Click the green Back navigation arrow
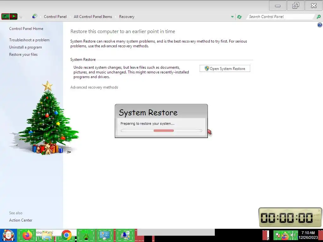Screen dimensions: 323x242 point(5,16)
